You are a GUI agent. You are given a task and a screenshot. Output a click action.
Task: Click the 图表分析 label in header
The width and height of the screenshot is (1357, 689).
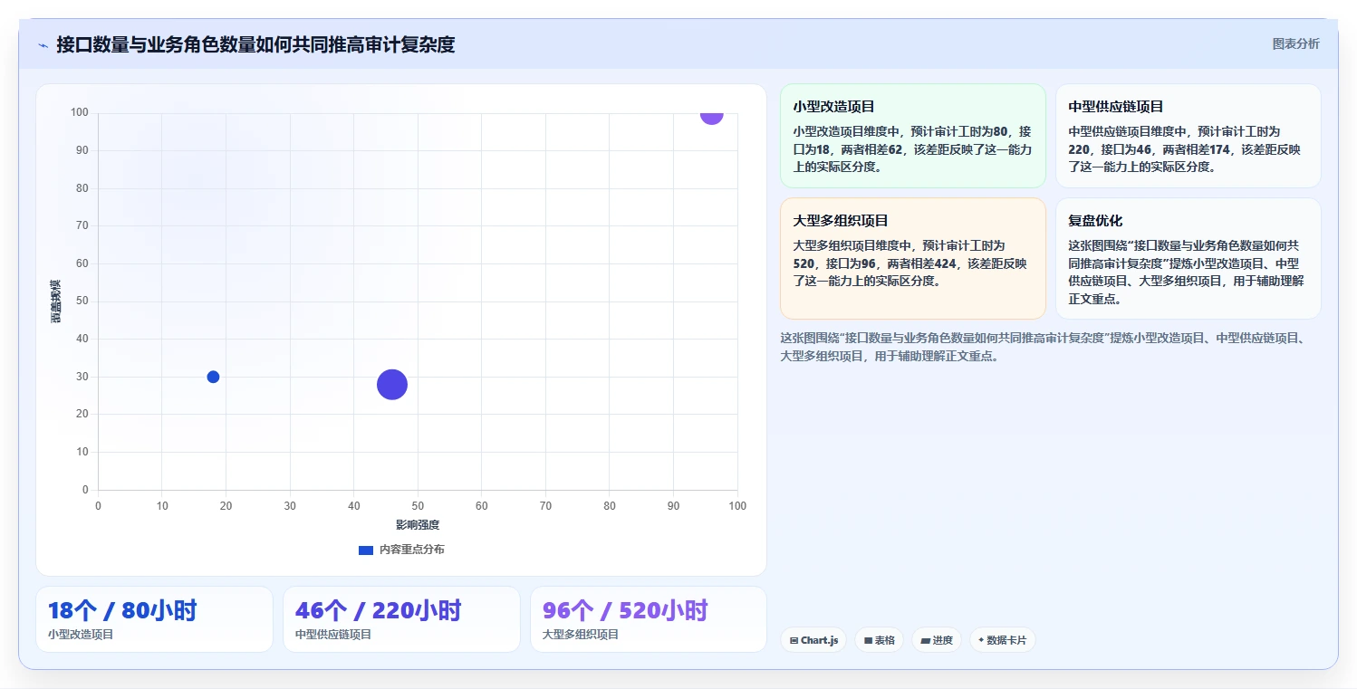point(1295,43)
